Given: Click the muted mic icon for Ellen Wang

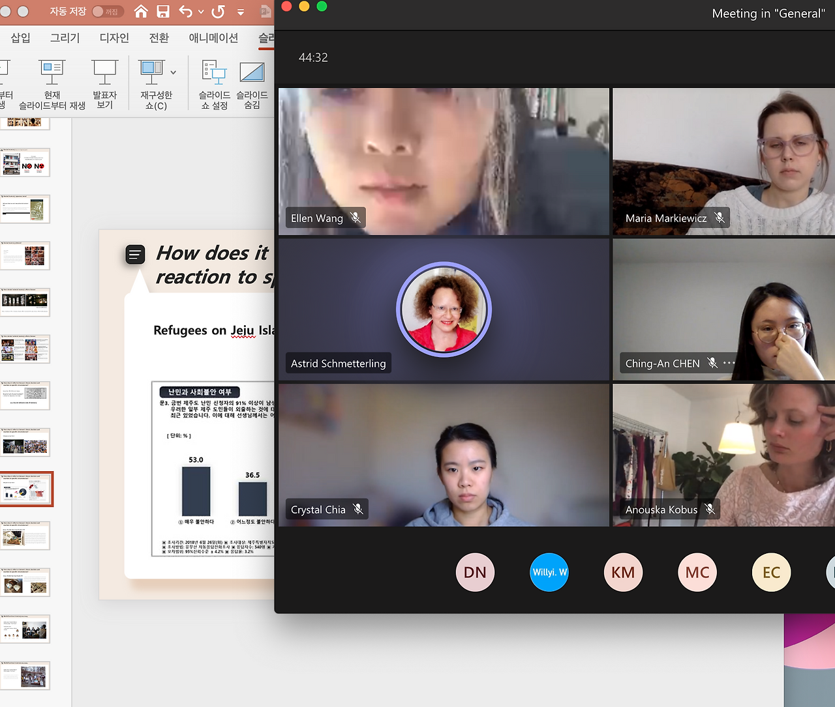Looking at the screenshot, I should point(356,218).
